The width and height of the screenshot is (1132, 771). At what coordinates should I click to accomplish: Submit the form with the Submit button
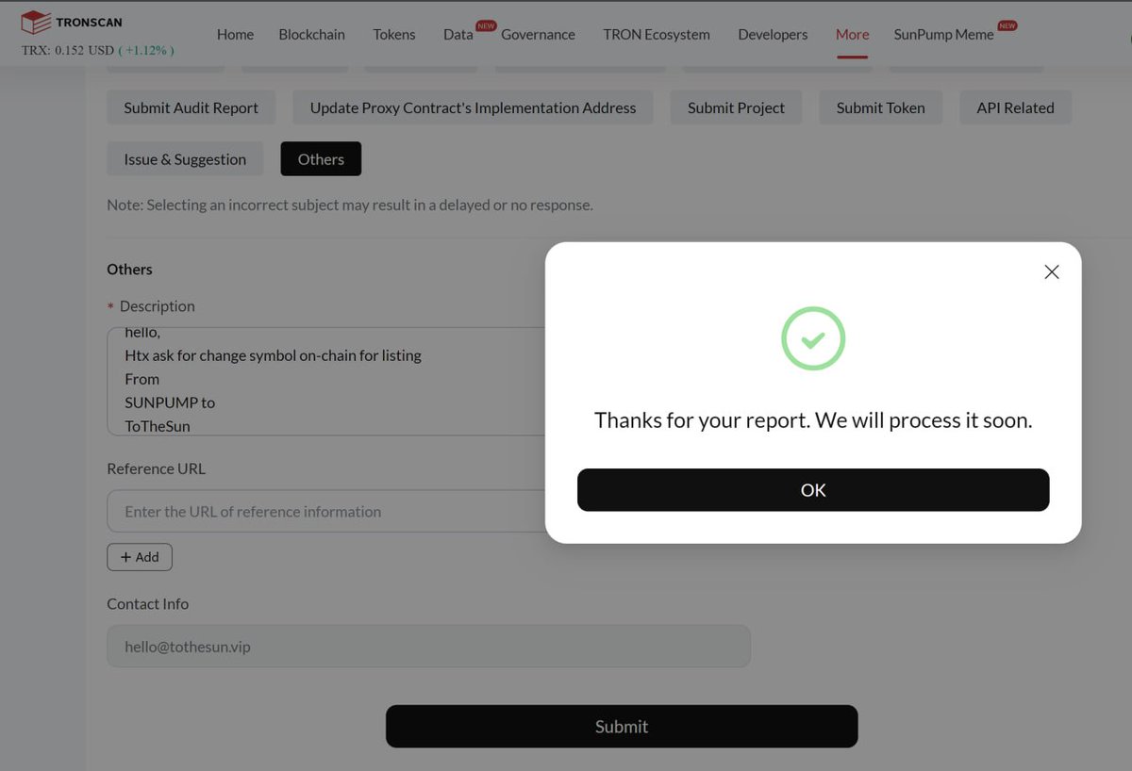click(622, 727)
